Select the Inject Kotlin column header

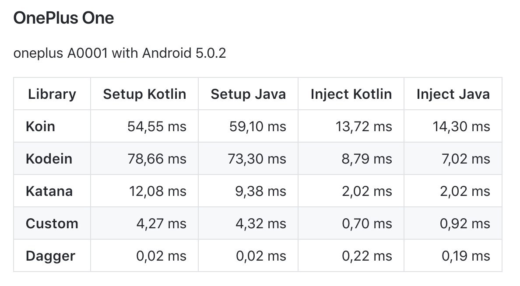tap(351, 94)
